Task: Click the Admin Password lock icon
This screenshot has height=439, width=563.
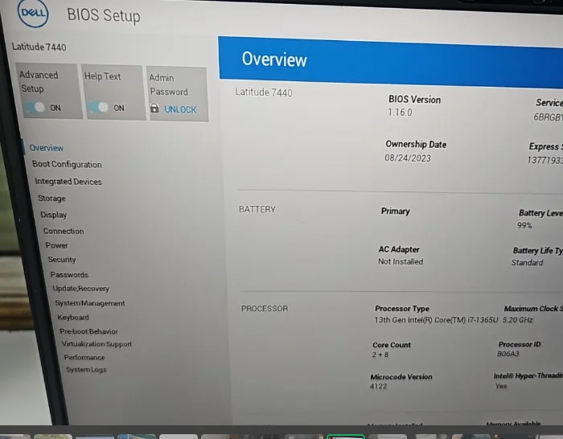Action: (x=154, y=108)
